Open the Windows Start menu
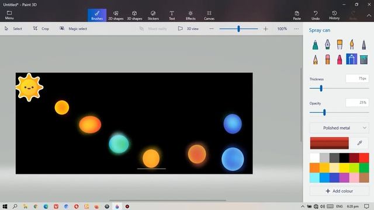 pyautogui.click(x=5, y=206)
